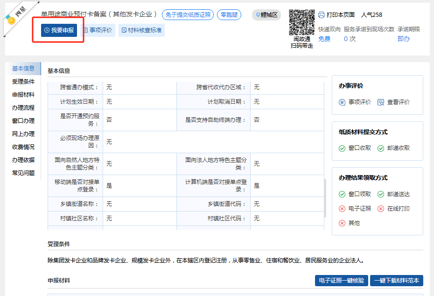Open 窗口办理 sidebar section

click(x=23, y=121)
